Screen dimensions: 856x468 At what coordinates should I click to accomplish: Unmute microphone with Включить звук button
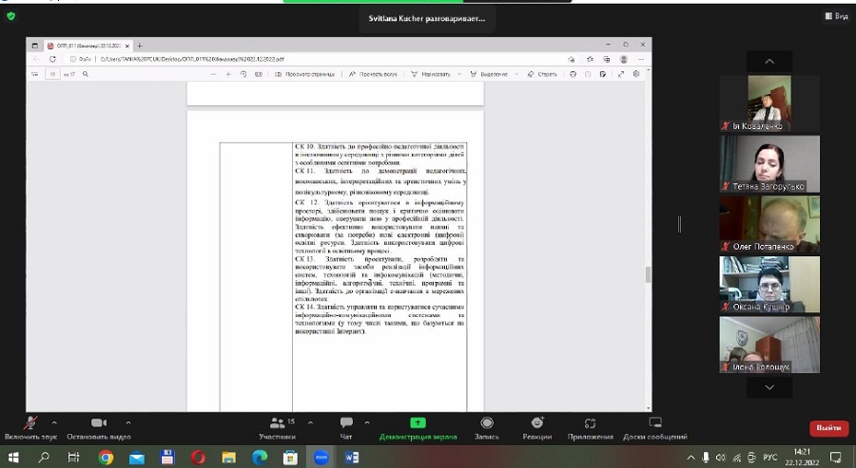(x=29, y=426)
